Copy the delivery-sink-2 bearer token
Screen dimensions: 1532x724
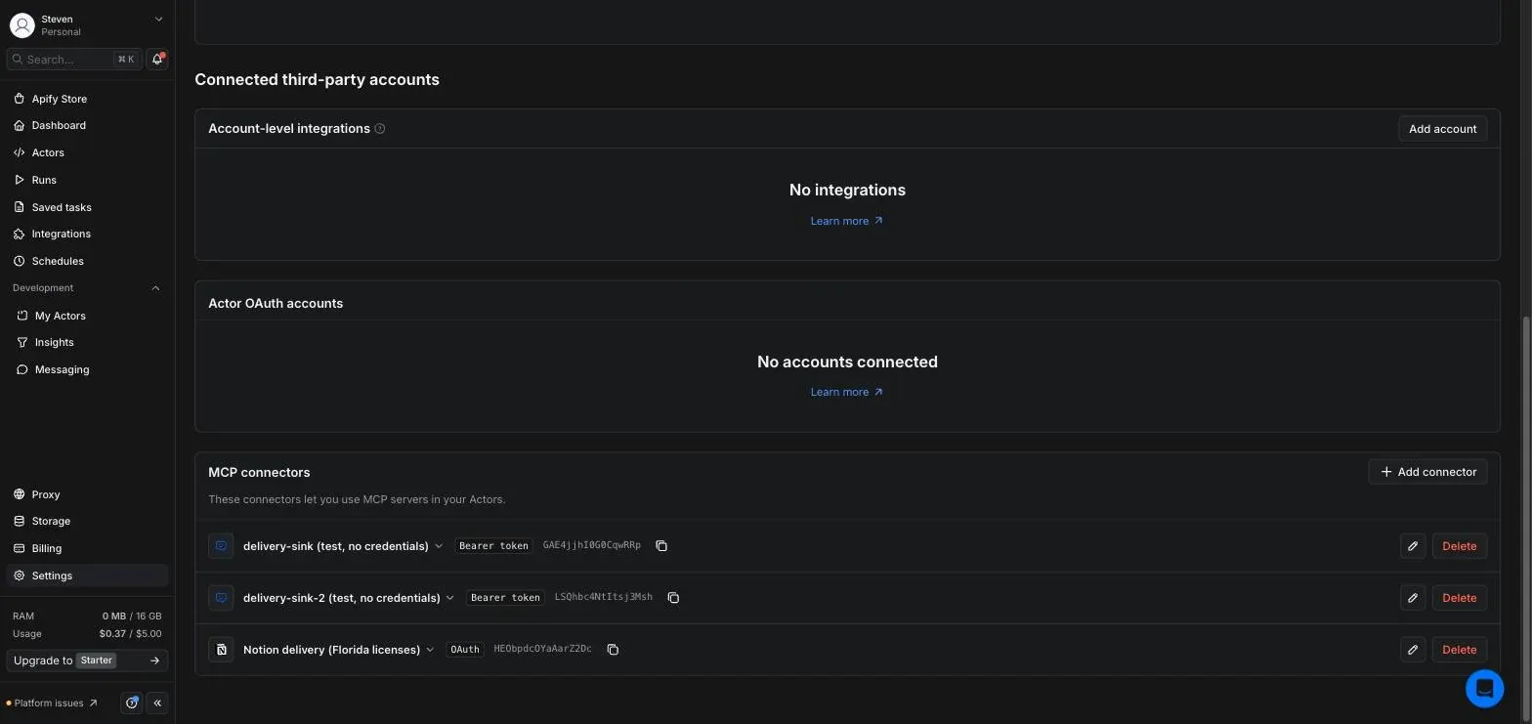coord(673,598)
